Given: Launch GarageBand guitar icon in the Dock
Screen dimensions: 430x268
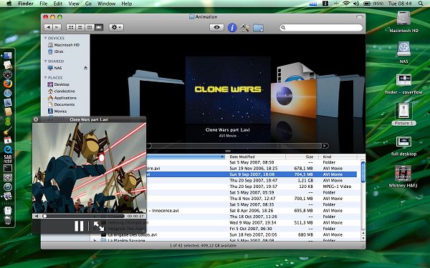Looking at the screenshot, I should pos(8,131).
